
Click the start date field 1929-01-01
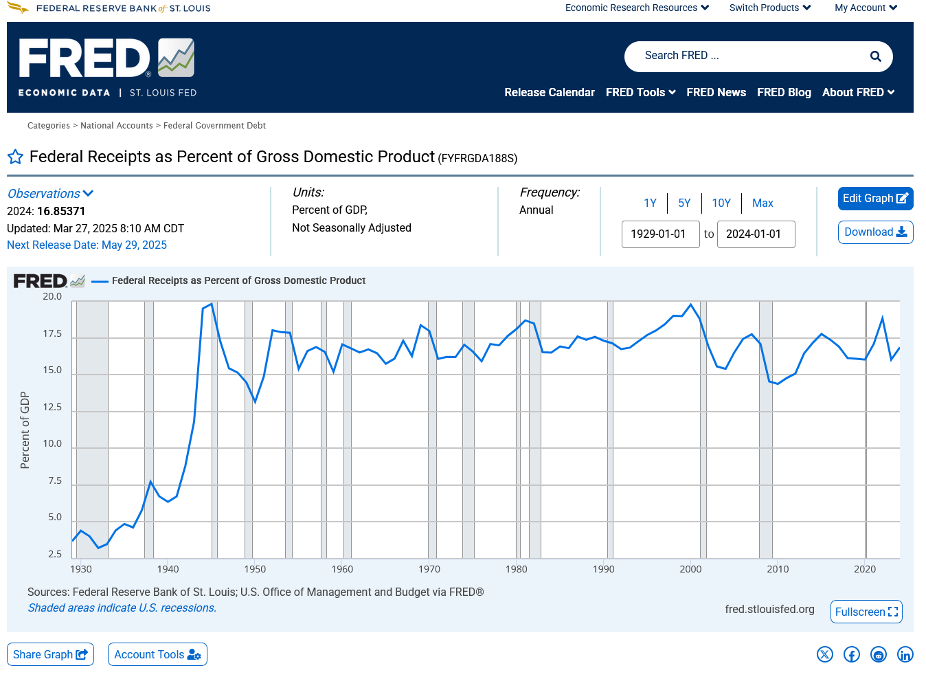[660, 234]
